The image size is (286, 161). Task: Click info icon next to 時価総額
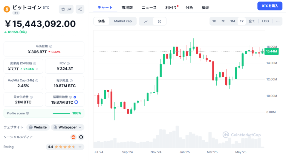coord(51,47)
